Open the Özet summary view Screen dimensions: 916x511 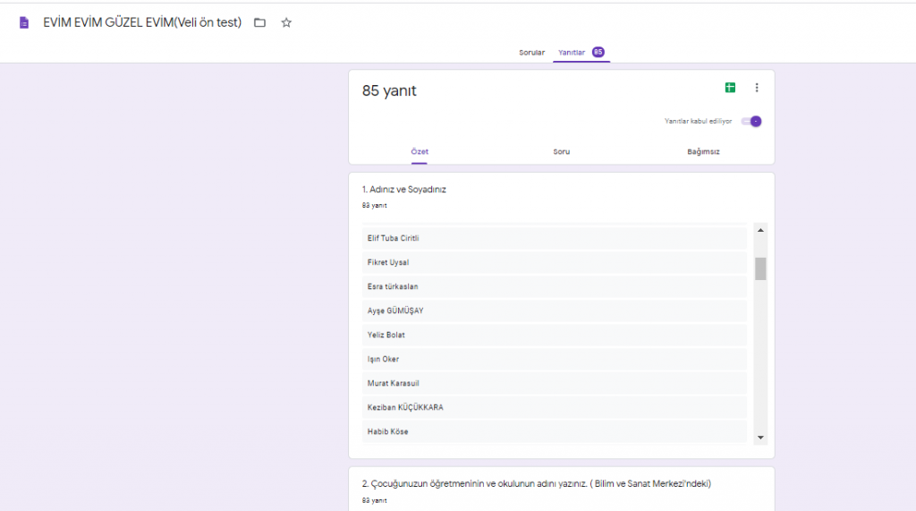coord(420,152)
